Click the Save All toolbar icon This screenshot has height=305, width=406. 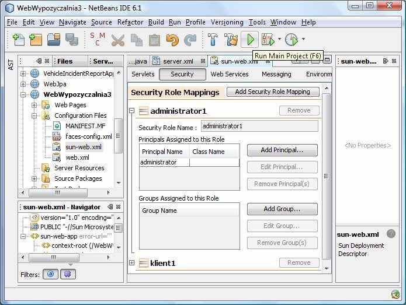point(72,40)
